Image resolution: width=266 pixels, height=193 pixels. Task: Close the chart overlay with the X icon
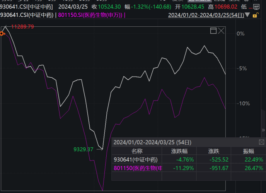(222, 31)
